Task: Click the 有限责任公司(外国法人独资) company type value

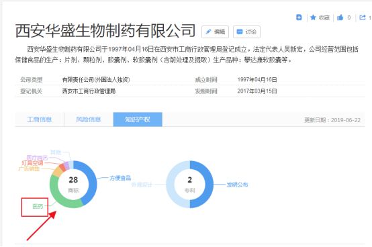Action: pos(96,80)
